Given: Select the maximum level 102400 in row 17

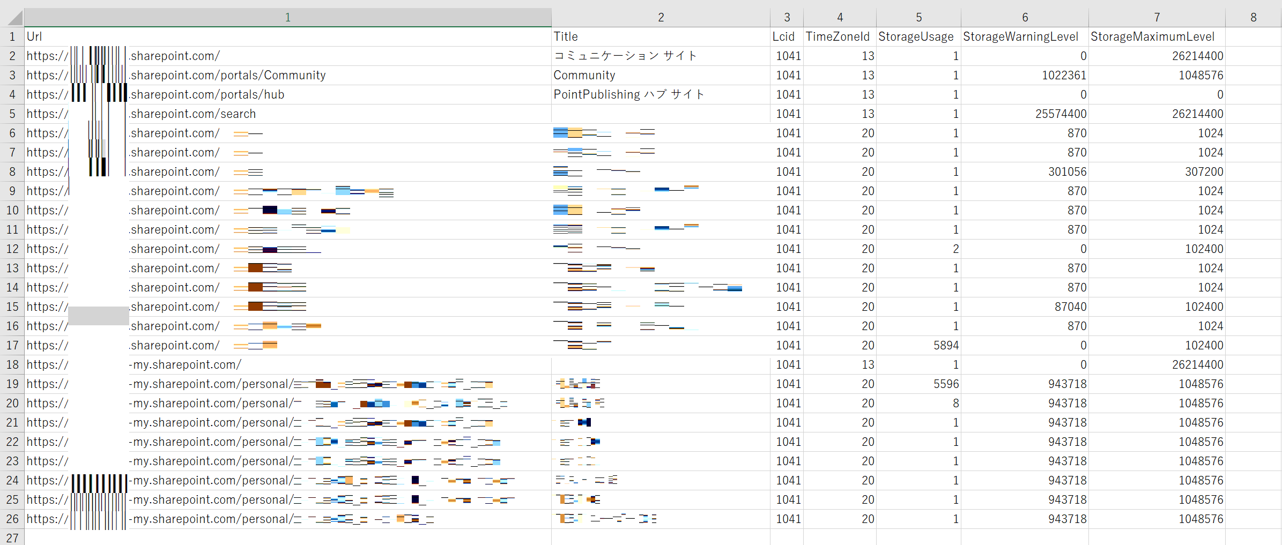Looking at the screenshot, I should [1157, 345].
